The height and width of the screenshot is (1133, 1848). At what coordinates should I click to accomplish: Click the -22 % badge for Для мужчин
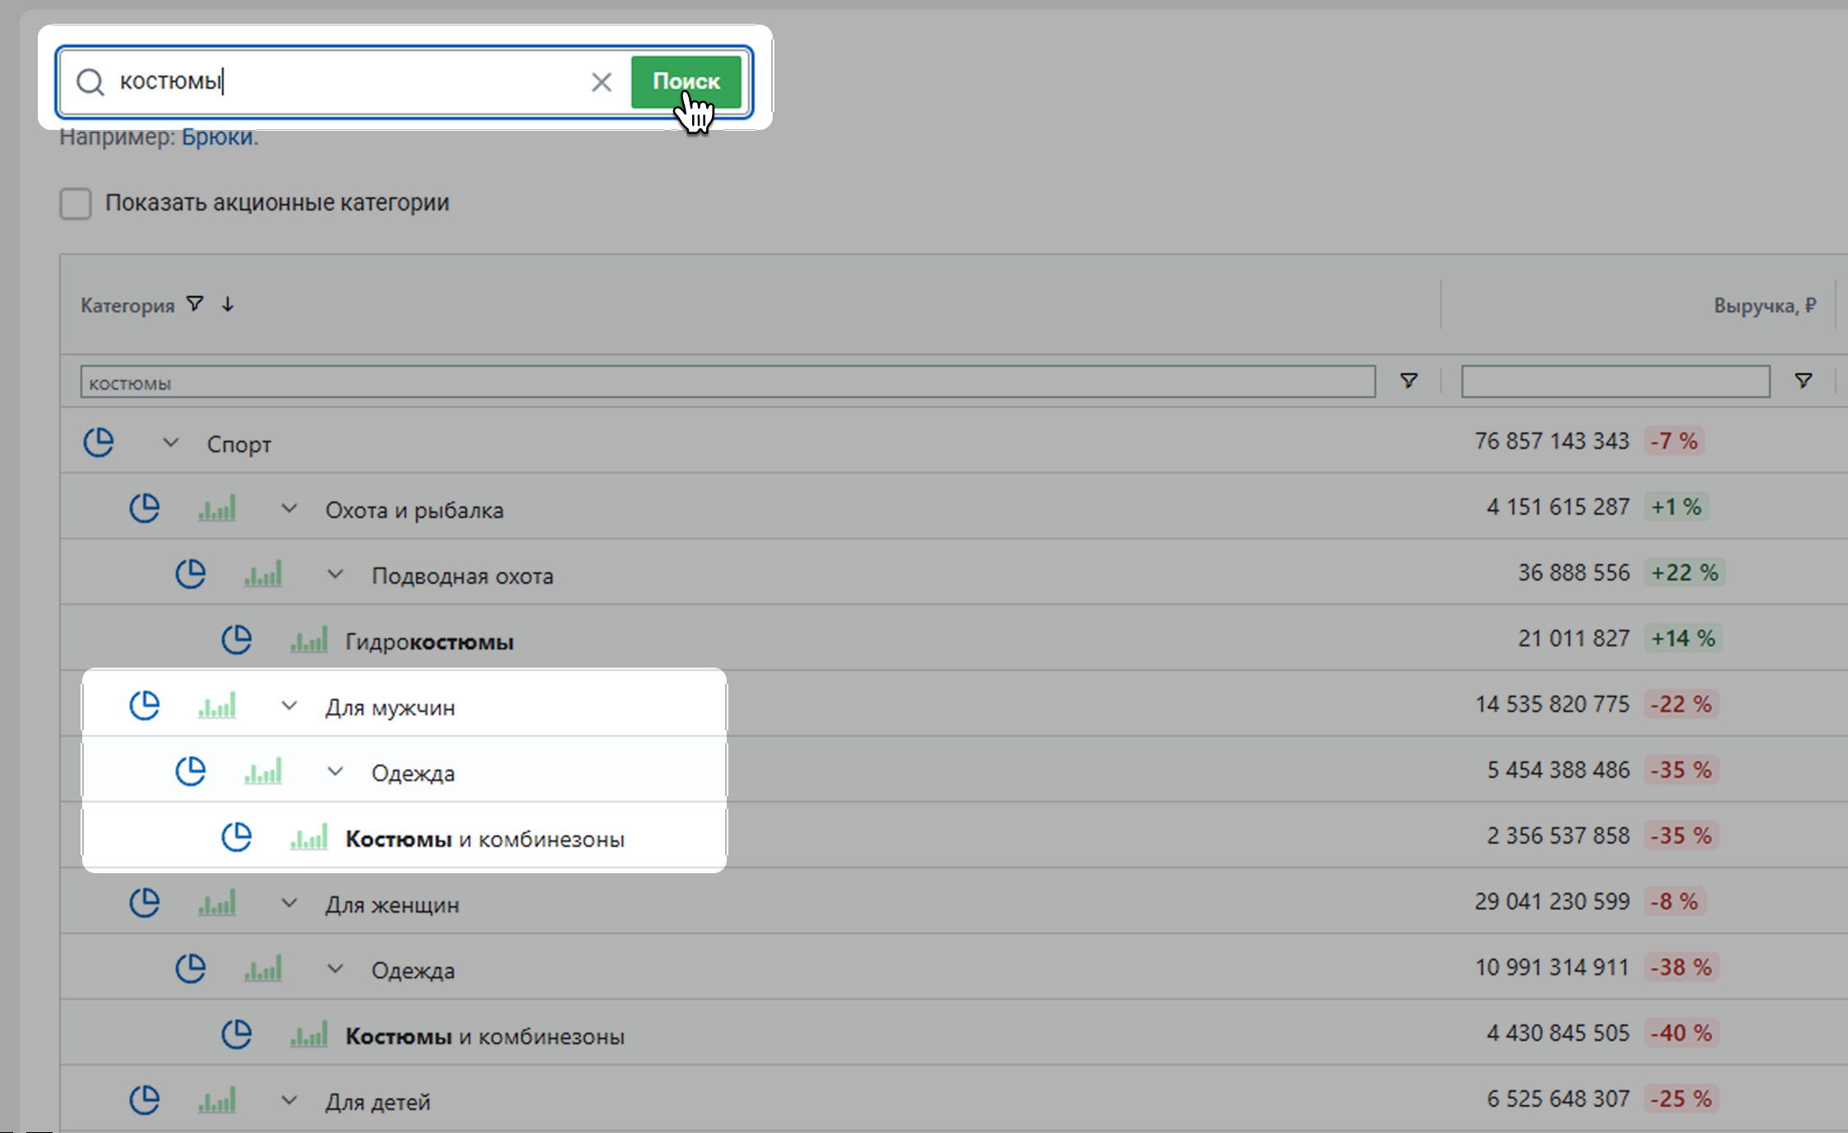[x=1681, y=704]
